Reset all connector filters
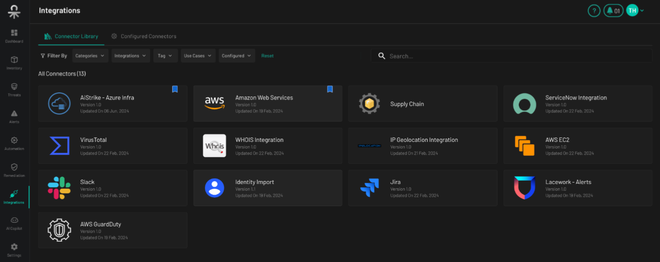The height and width of the screenshot is (262, 660). pyautogui.click(x=268, y=56)
